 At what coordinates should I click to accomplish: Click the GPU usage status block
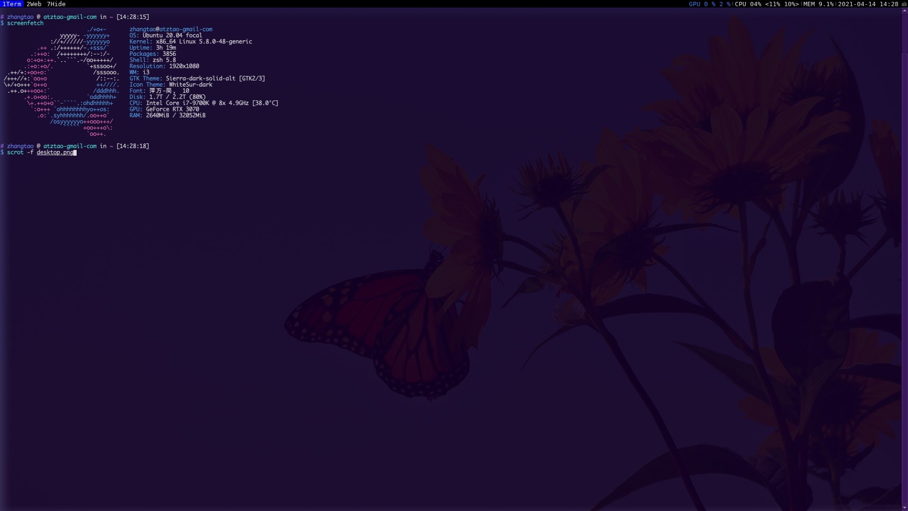tap(709, 4)
